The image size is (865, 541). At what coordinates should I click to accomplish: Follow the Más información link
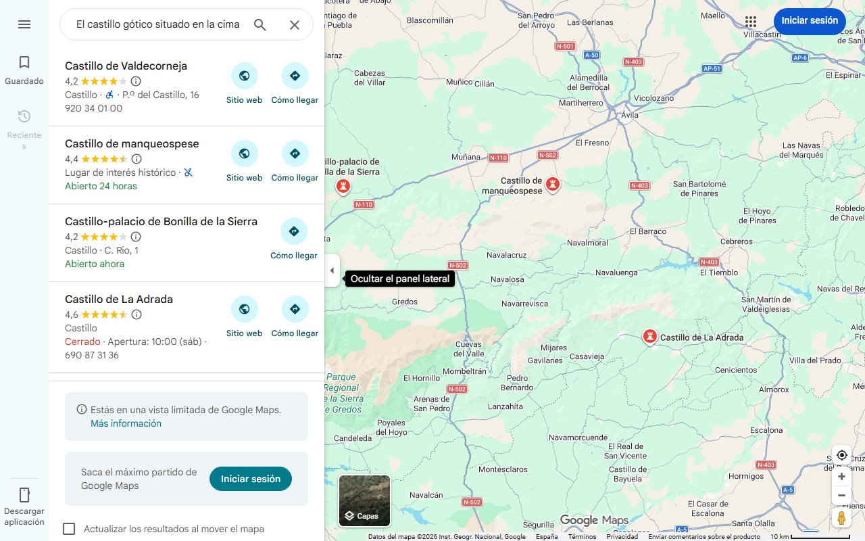tap(126, 423)
